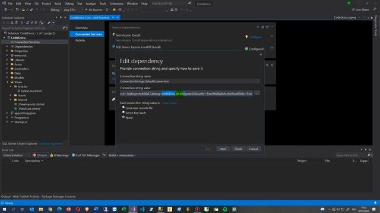Open the Learn more link
380x213 pixels.
[x=169, y=103]
